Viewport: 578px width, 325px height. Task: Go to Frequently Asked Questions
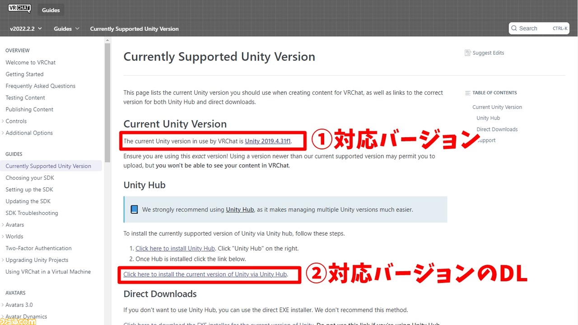pos(41,86)
